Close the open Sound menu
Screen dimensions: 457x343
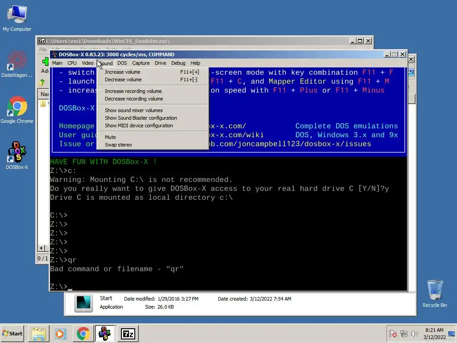pyautogui.click(x=106, y=63)
